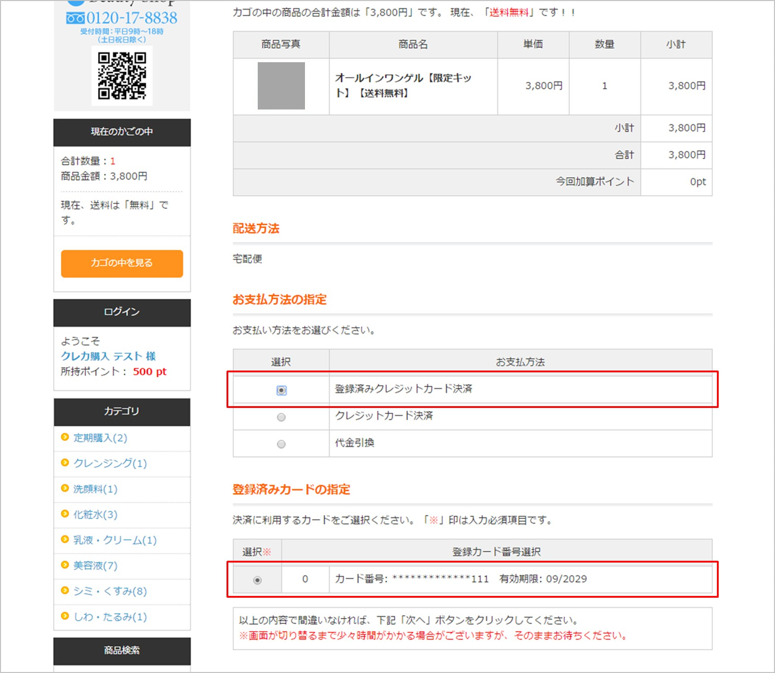Click orange bullet icon beside シミ・くすみ
This screenshot has width=775, height=673.
coord(65,590)
